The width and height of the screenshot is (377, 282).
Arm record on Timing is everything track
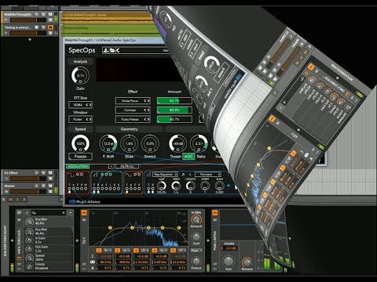(37, 27)
